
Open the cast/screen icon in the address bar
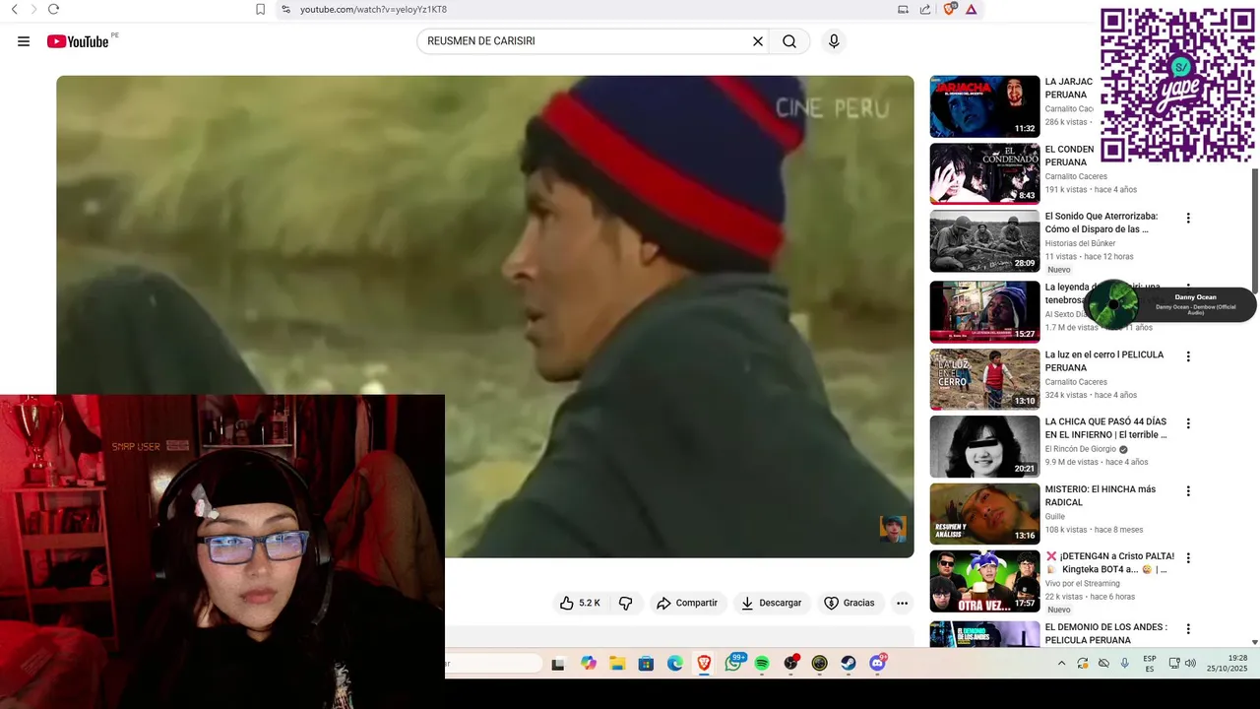(x=903, y=9)
